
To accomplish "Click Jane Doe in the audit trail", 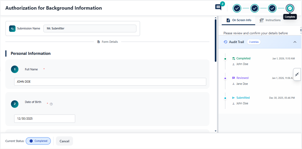I will click(x=242, y=84).
